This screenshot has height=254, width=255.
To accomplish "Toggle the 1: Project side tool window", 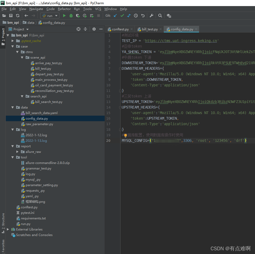I will tap(3, 37).
